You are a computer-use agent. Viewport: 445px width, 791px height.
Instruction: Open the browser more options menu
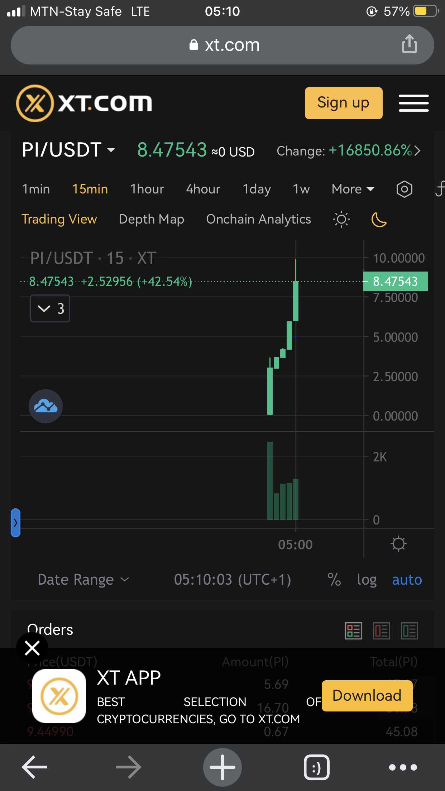point(403,767)
